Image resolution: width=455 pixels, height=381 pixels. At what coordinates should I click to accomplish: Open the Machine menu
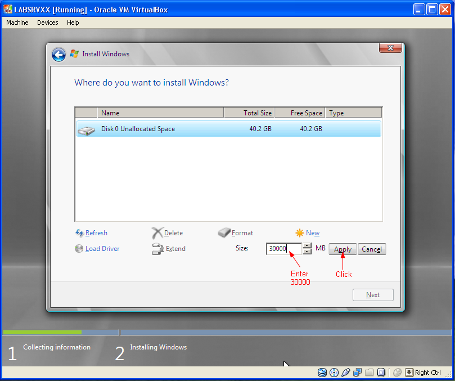(x=17, y=23)
